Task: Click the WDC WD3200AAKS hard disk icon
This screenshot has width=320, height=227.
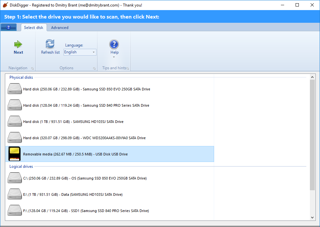Action: [15, 138]
